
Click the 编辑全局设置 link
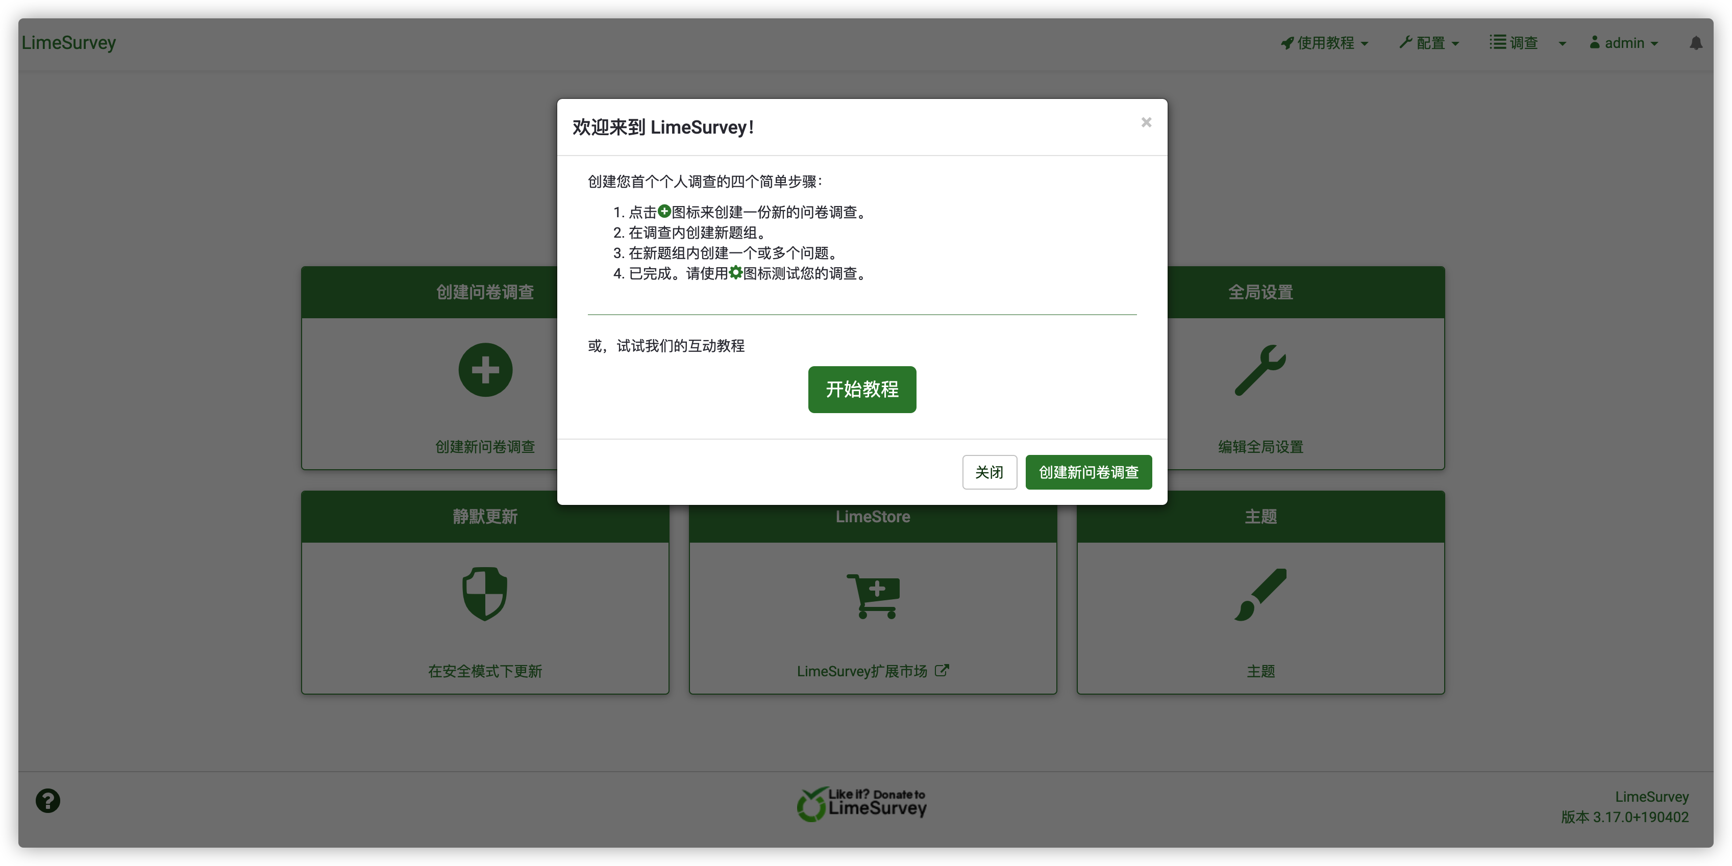coord(1260,447)
